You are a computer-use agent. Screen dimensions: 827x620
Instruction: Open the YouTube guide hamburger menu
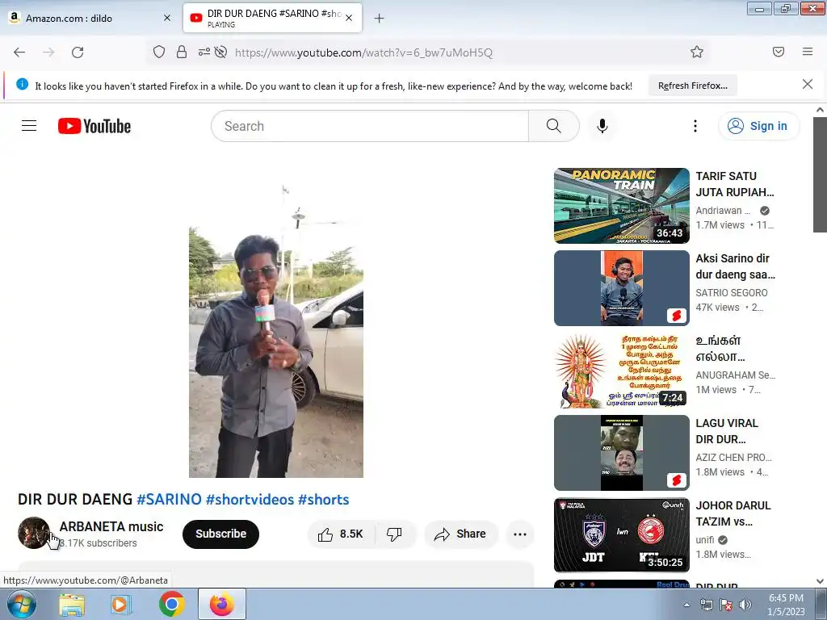click(x=29, y=125)
